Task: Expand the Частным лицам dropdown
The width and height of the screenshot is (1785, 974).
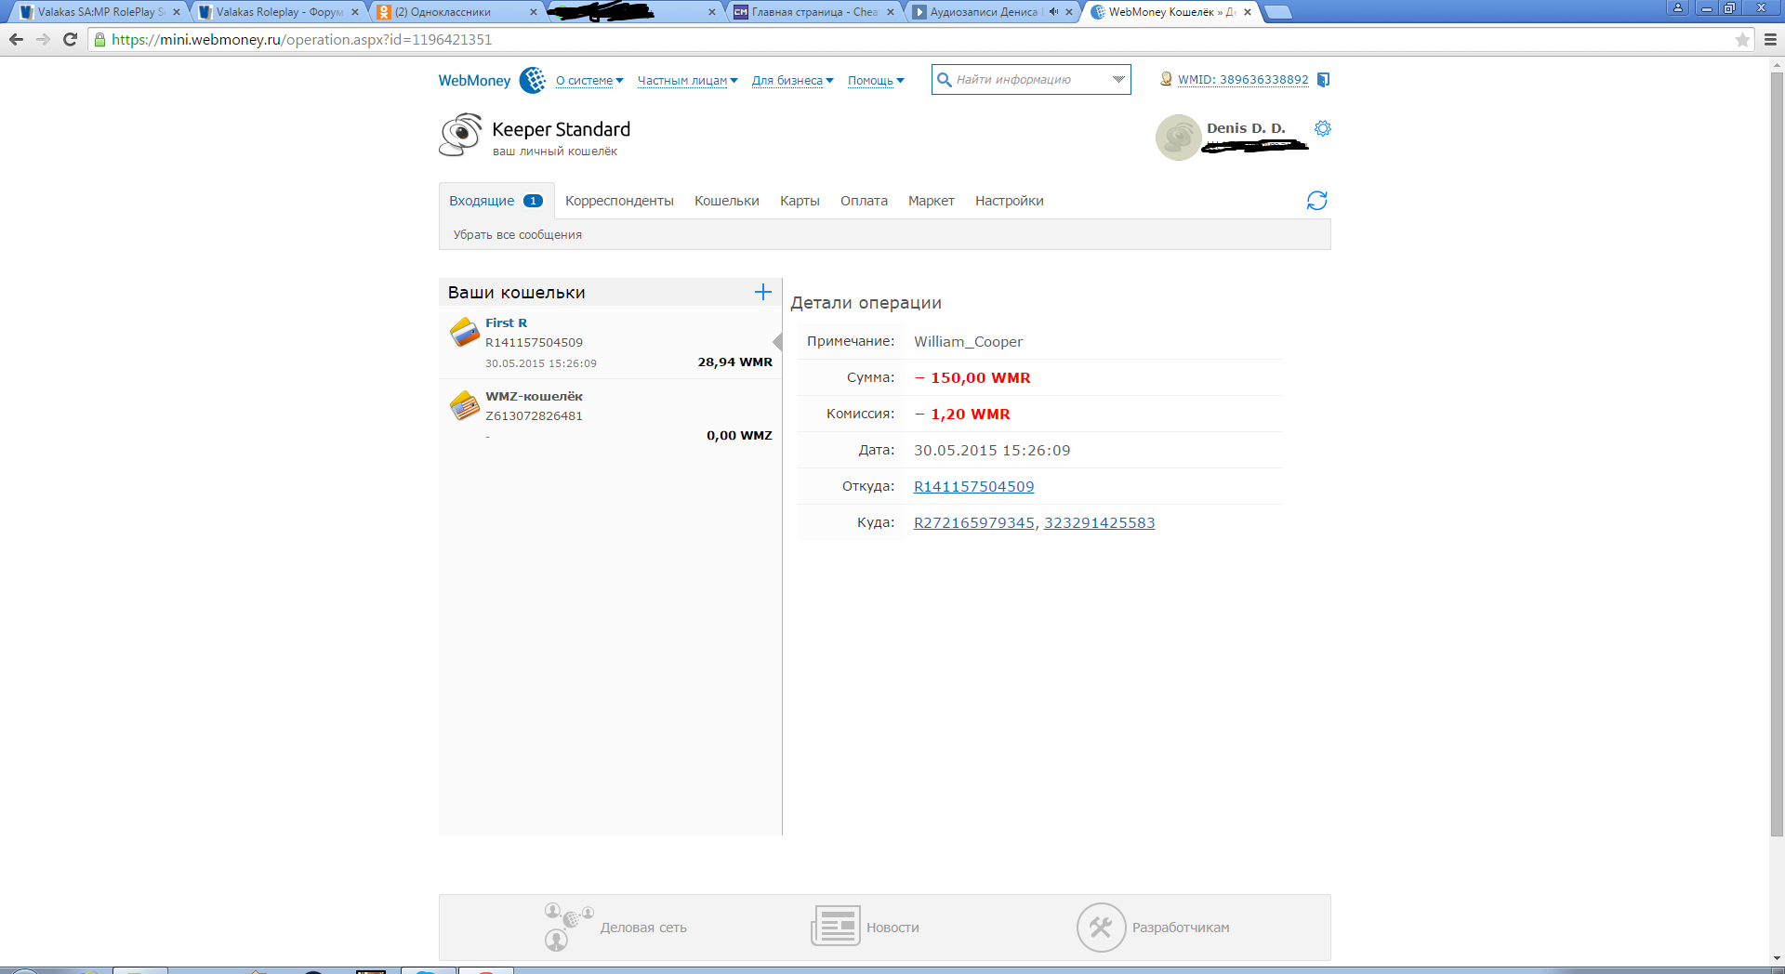Action: [687, 81]
